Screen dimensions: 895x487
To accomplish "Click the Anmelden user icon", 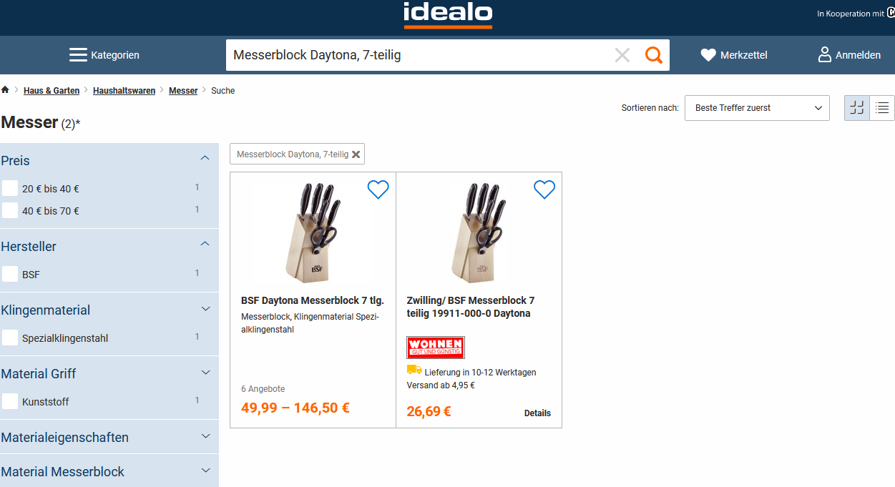I will [825, 55].
